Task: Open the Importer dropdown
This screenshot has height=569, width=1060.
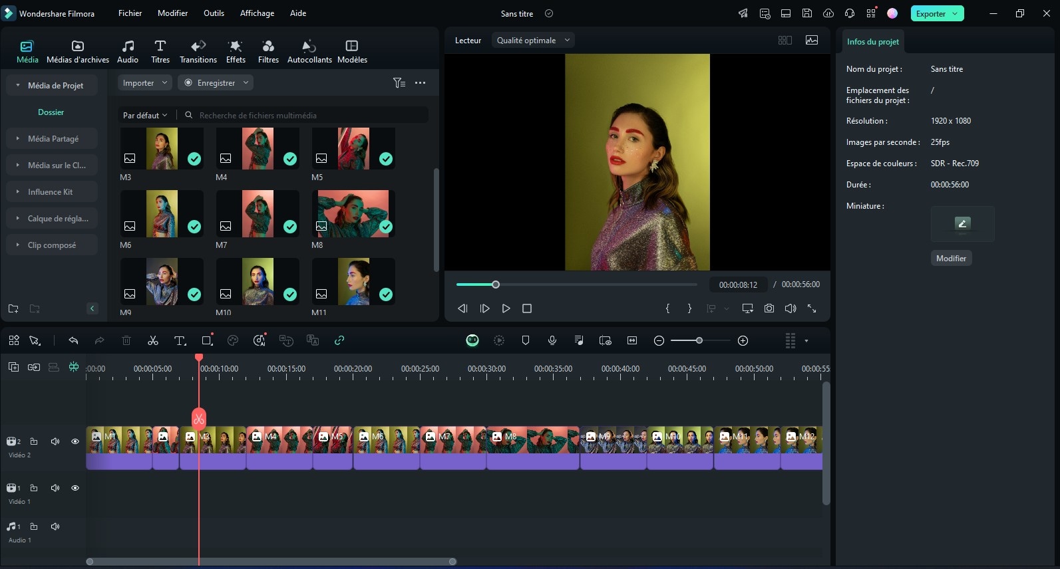Action: click(x=145, y=83)
